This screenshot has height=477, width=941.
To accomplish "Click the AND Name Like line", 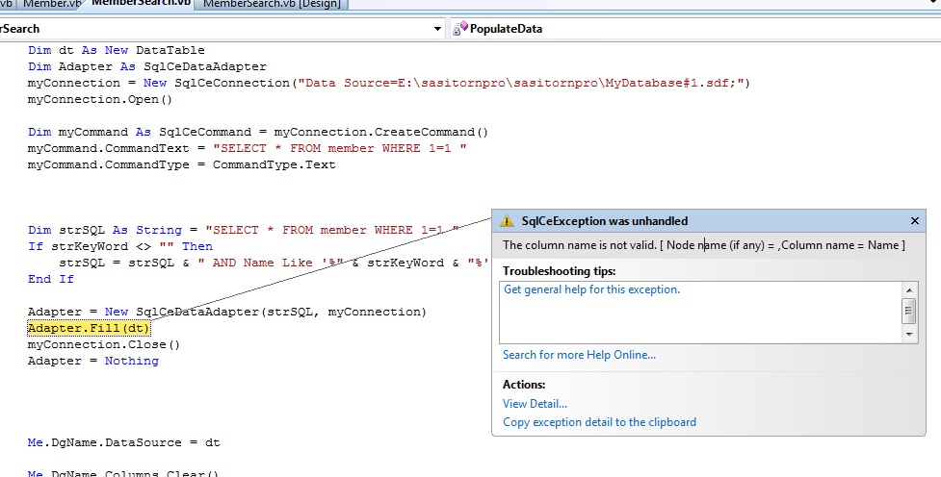I will pyautogui.click(x=274, y=264).
